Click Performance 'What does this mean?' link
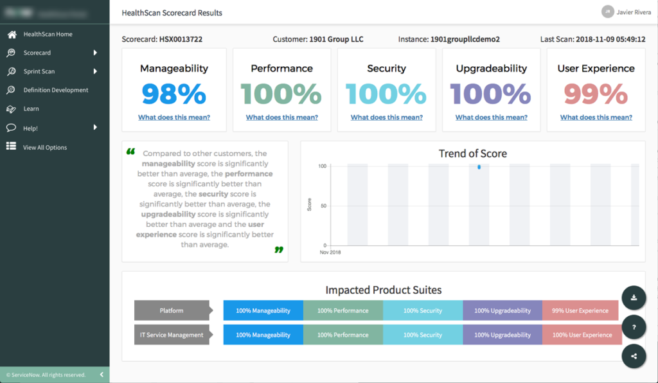This screenshot has height=383, width=658. point(282,118)
